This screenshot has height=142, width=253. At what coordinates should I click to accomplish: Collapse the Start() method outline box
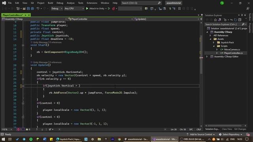[x=23, y=45]
